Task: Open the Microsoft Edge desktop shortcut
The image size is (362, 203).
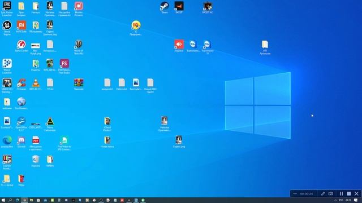Action: click(x=7, y=142)
